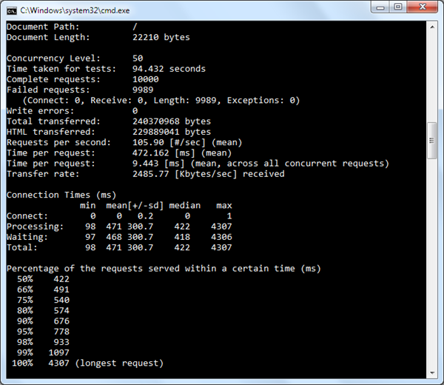Screen dimensions: 444x385
Task: Click the Processing: row label
Action: click(35, 227)
